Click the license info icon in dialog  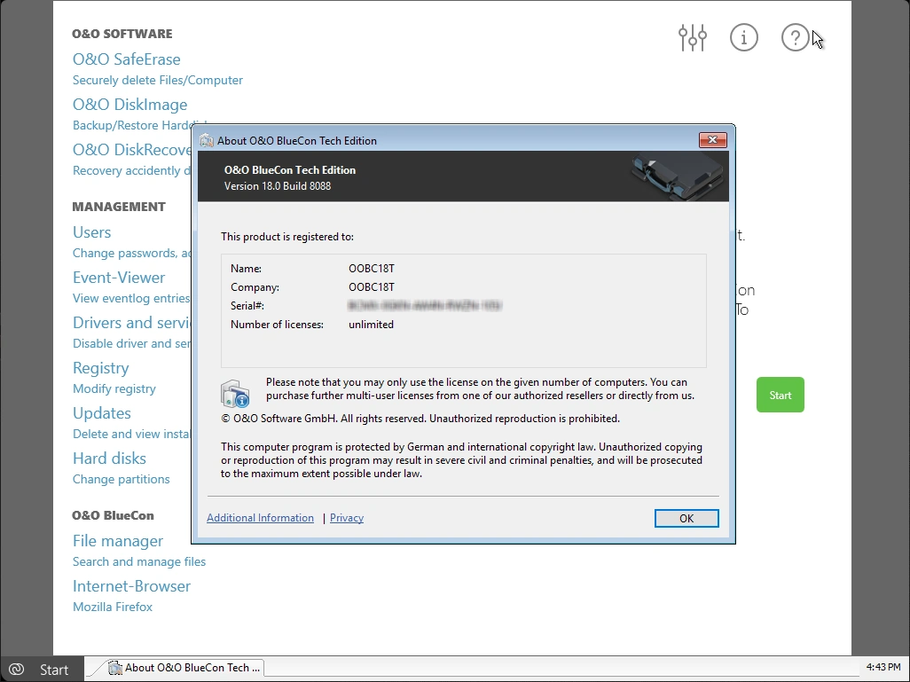[235, 394]
